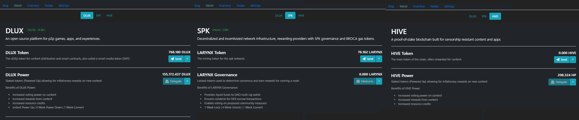The width and height of the screenshot is (579, 120).
Task: Open Settings in the DLUX view's top navigation
Action: pyautogui.click(x=64, y=6)
